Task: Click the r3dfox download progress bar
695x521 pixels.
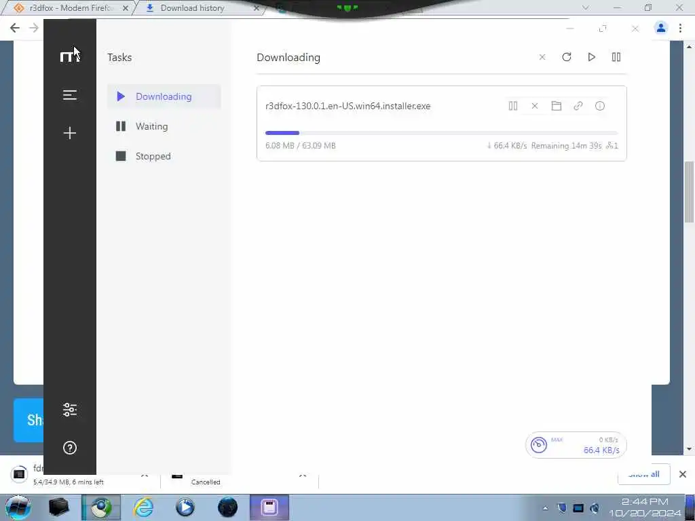Action: coord(441,133)
